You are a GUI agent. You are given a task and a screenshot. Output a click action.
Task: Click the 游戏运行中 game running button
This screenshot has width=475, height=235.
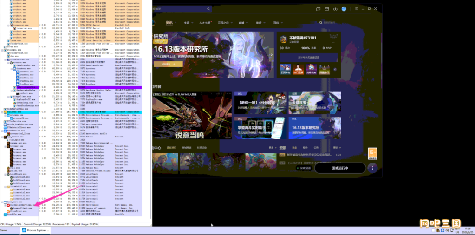click(x=340, y=168)
